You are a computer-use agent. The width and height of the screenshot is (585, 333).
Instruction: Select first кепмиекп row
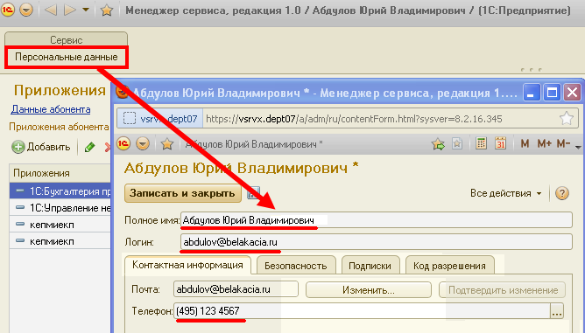[60, 225]
